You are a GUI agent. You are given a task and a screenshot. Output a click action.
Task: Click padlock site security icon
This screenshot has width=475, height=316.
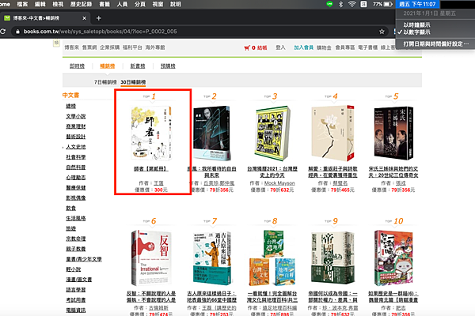coord(17,32)
